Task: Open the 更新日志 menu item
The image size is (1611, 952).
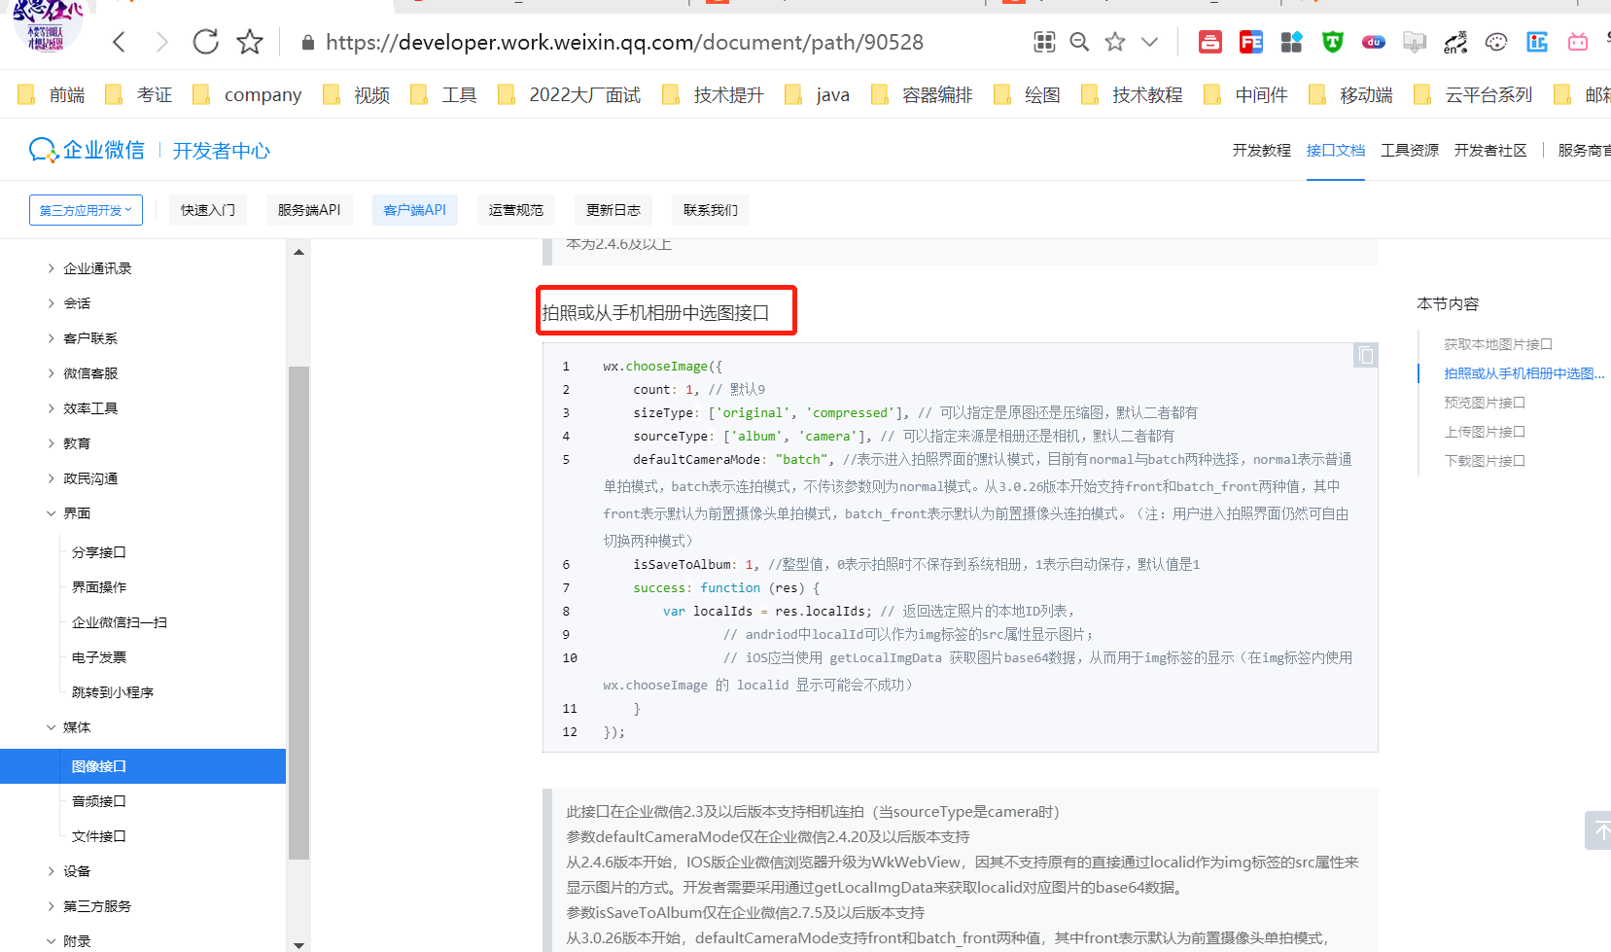Action: pyautogui.click(x=613, y=209)
